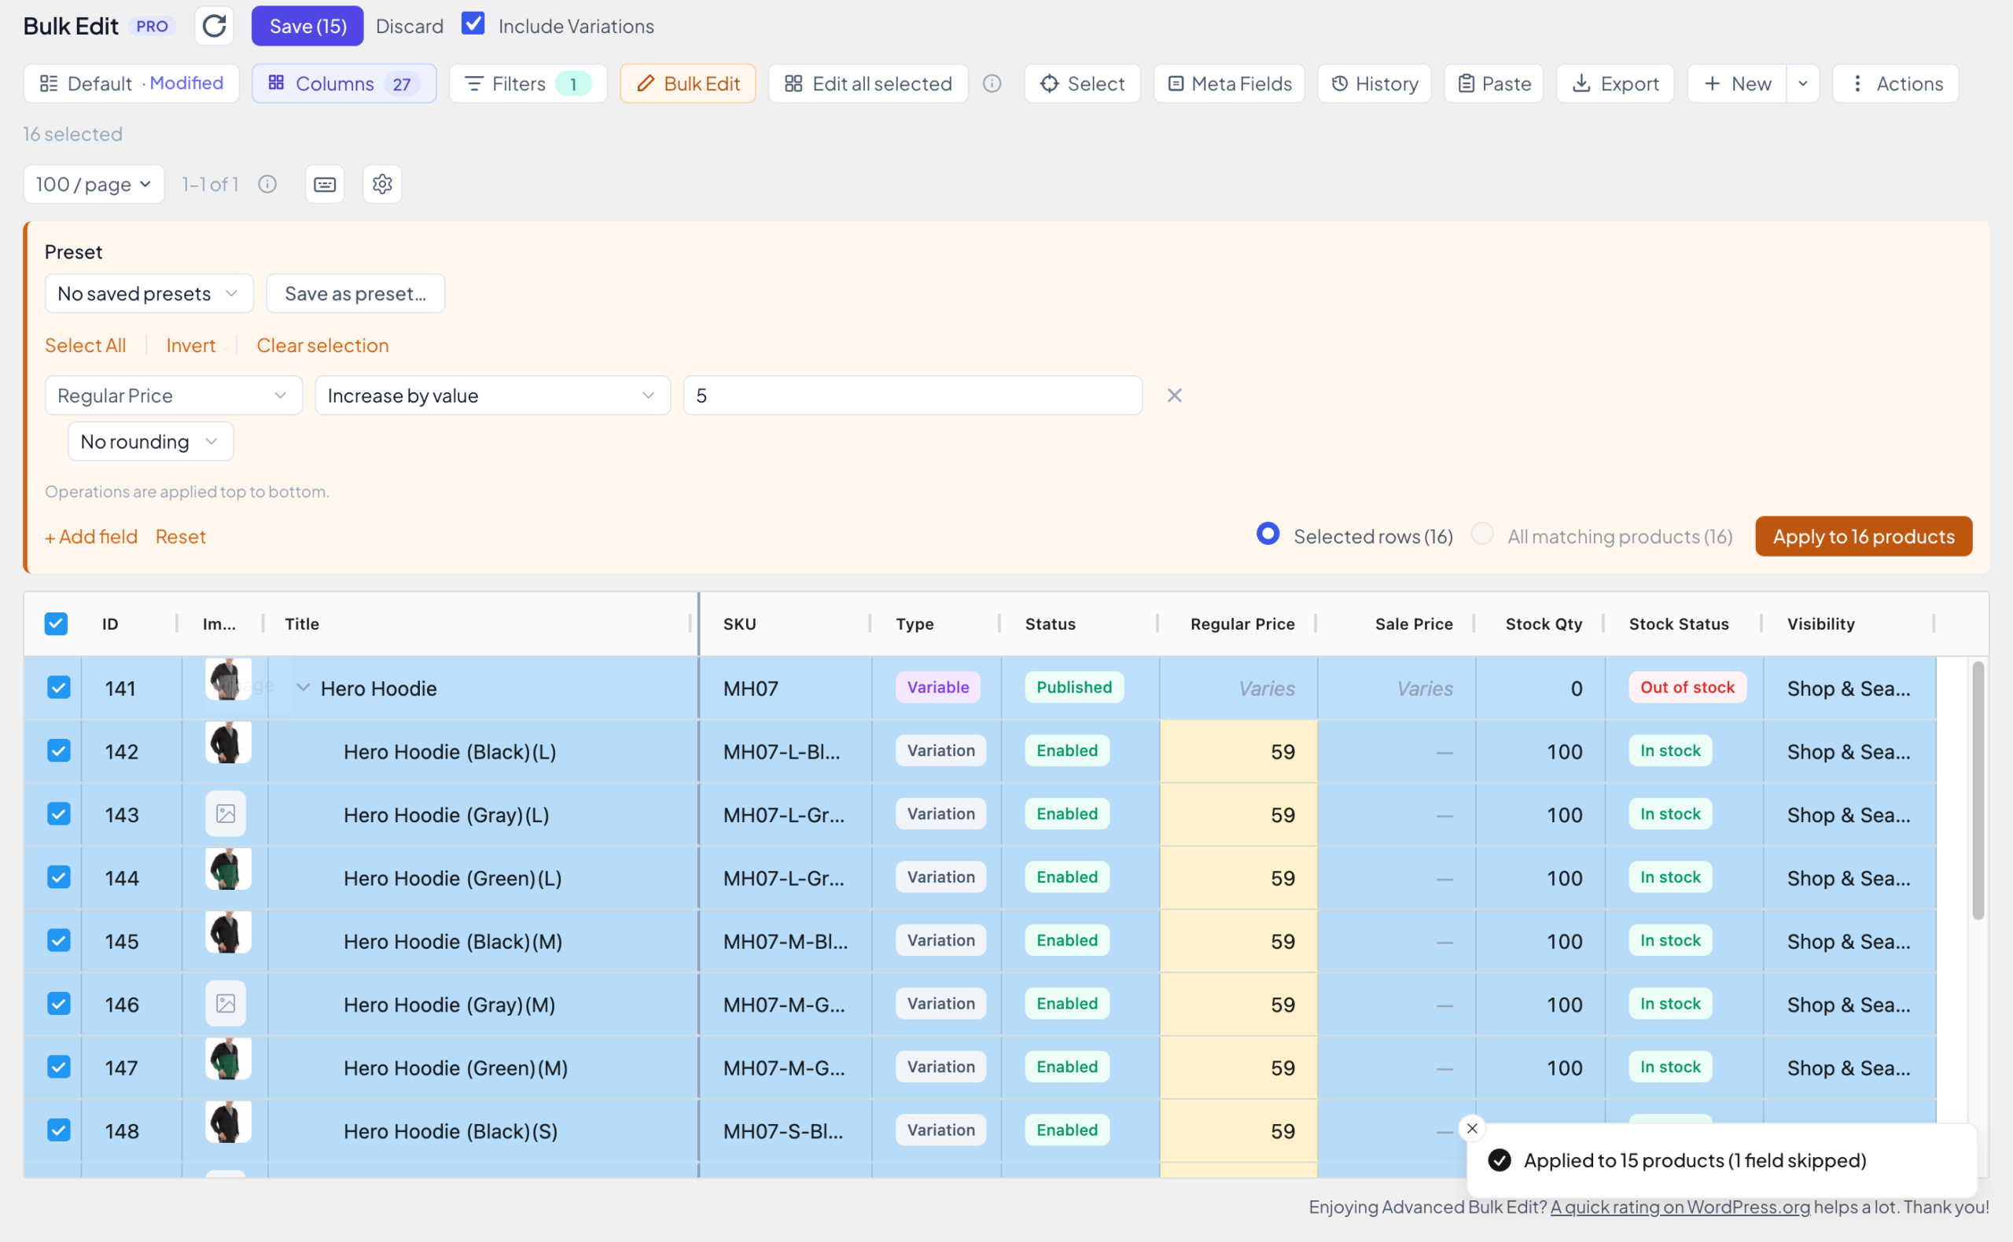
Task: Click the refresh icon next to Bulk Edit
Action: [214, 26]
